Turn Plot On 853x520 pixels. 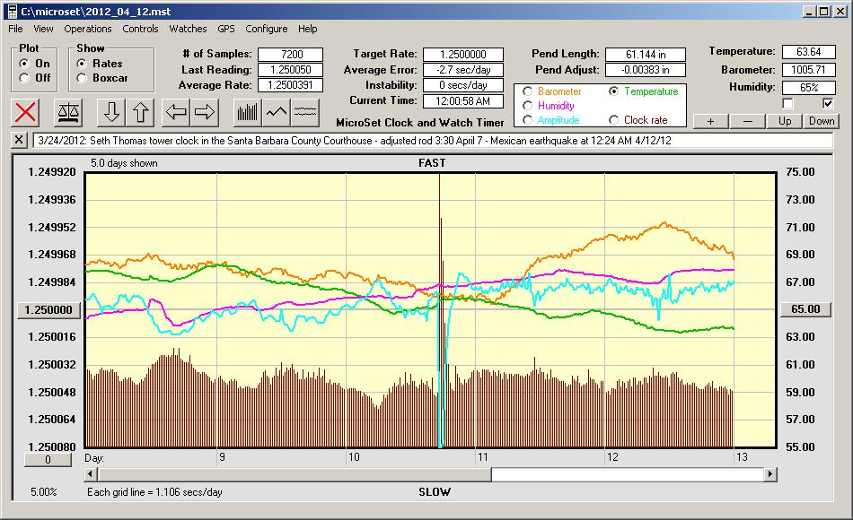pyautogui.click(x=24, y=64)
